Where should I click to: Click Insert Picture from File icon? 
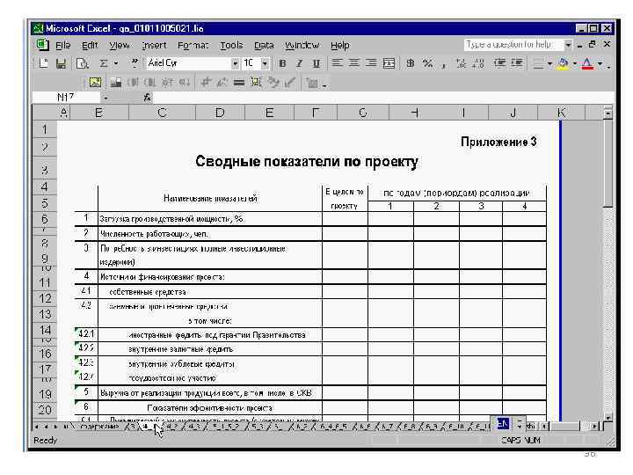coord(95,83)
